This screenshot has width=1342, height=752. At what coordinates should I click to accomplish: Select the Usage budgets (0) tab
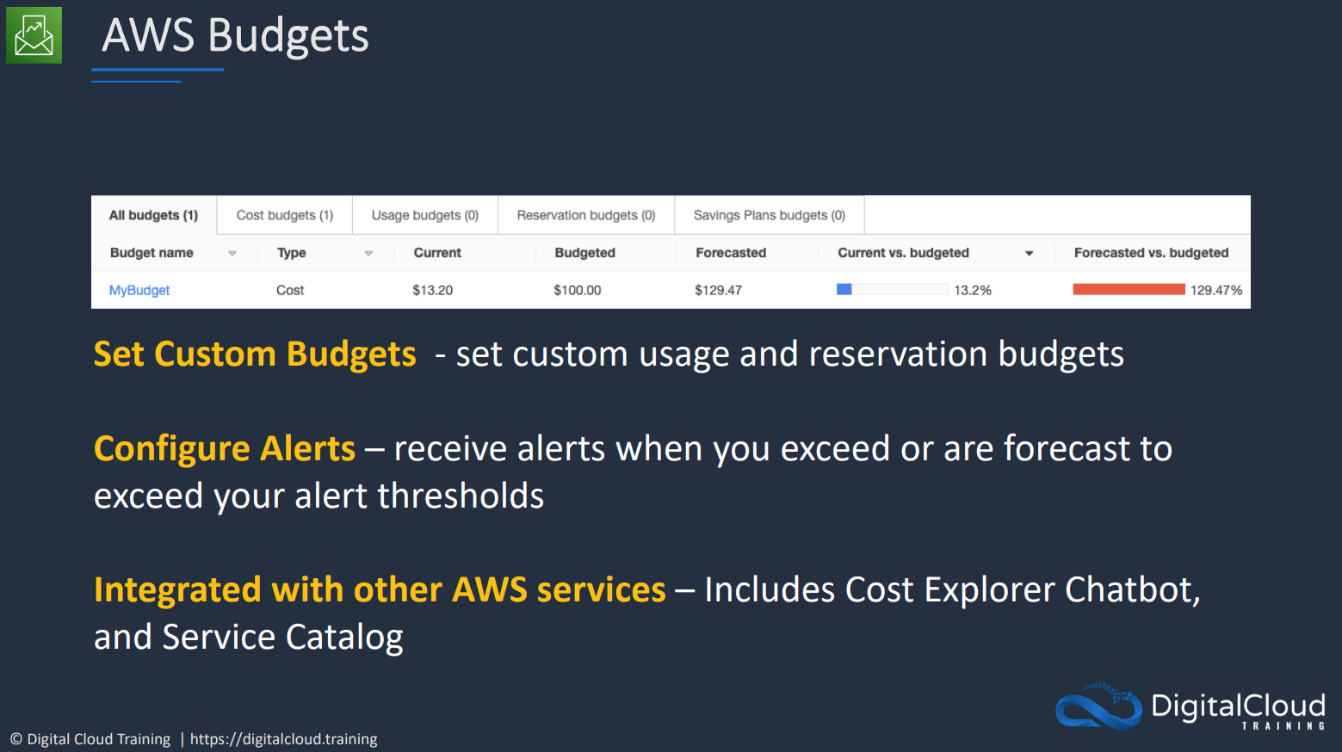(425, 215)
